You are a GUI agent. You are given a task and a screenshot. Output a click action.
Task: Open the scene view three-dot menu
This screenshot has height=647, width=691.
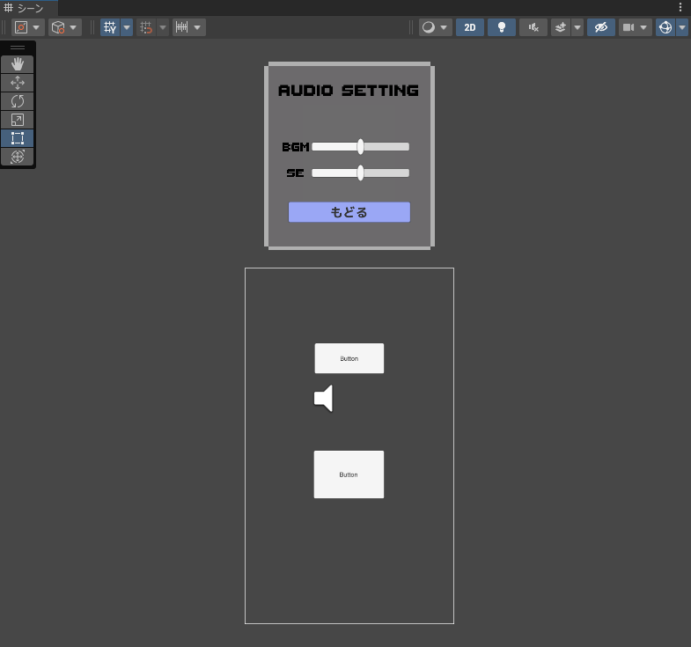click(x=680, y=8)
